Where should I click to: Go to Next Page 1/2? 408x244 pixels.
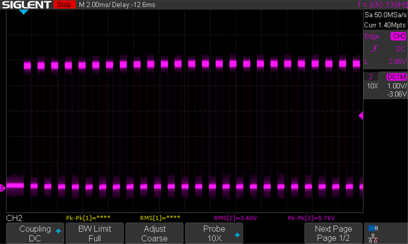[333, 234]
